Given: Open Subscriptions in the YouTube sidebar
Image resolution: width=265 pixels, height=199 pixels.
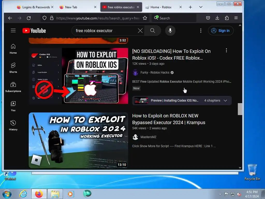Looking at the screenshot, I should [13, 87].
